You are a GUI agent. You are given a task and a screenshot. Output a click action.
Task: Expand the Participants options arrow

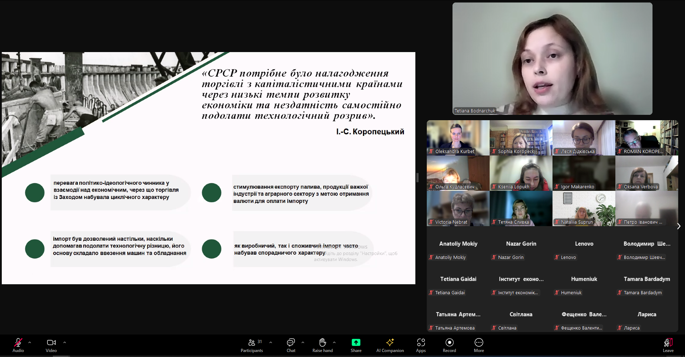click(x=271, y=342)
